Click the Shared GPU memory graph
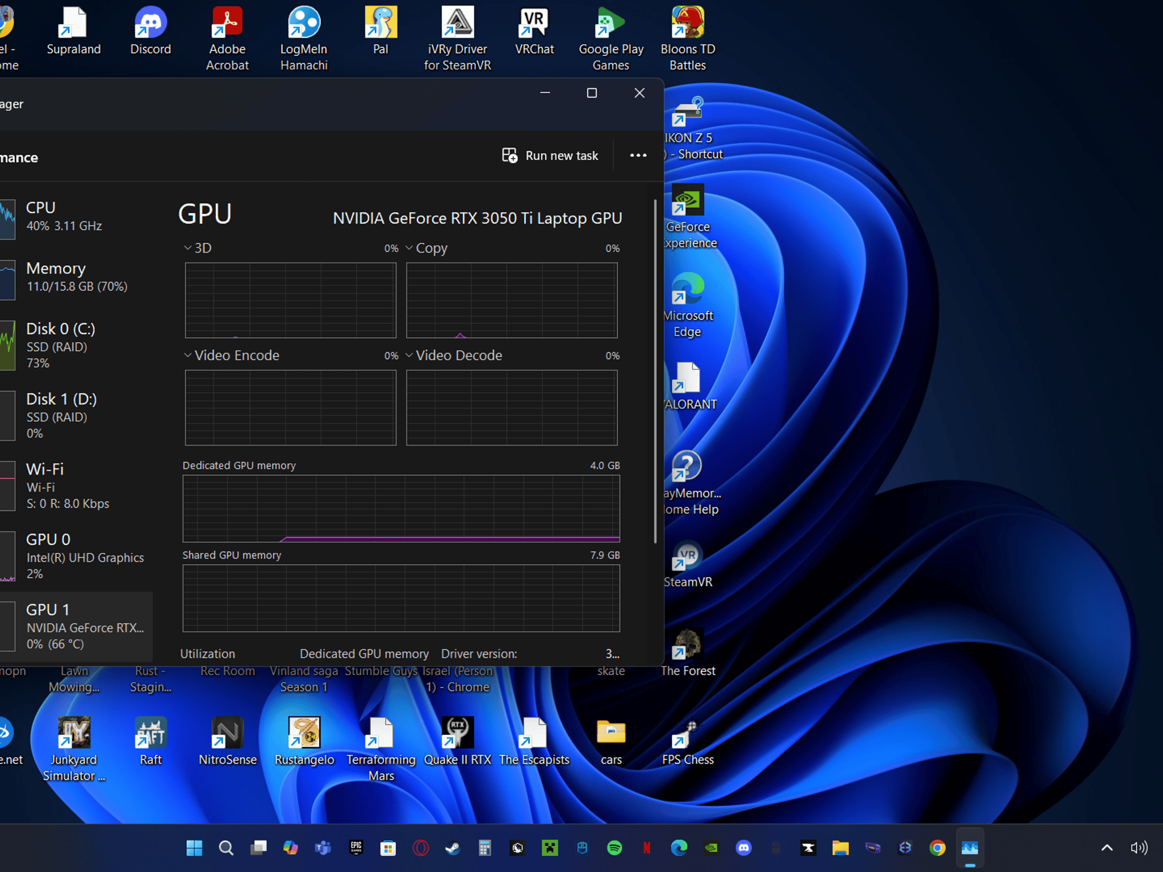The image size is (1163, 872). (x=401, y=598)
